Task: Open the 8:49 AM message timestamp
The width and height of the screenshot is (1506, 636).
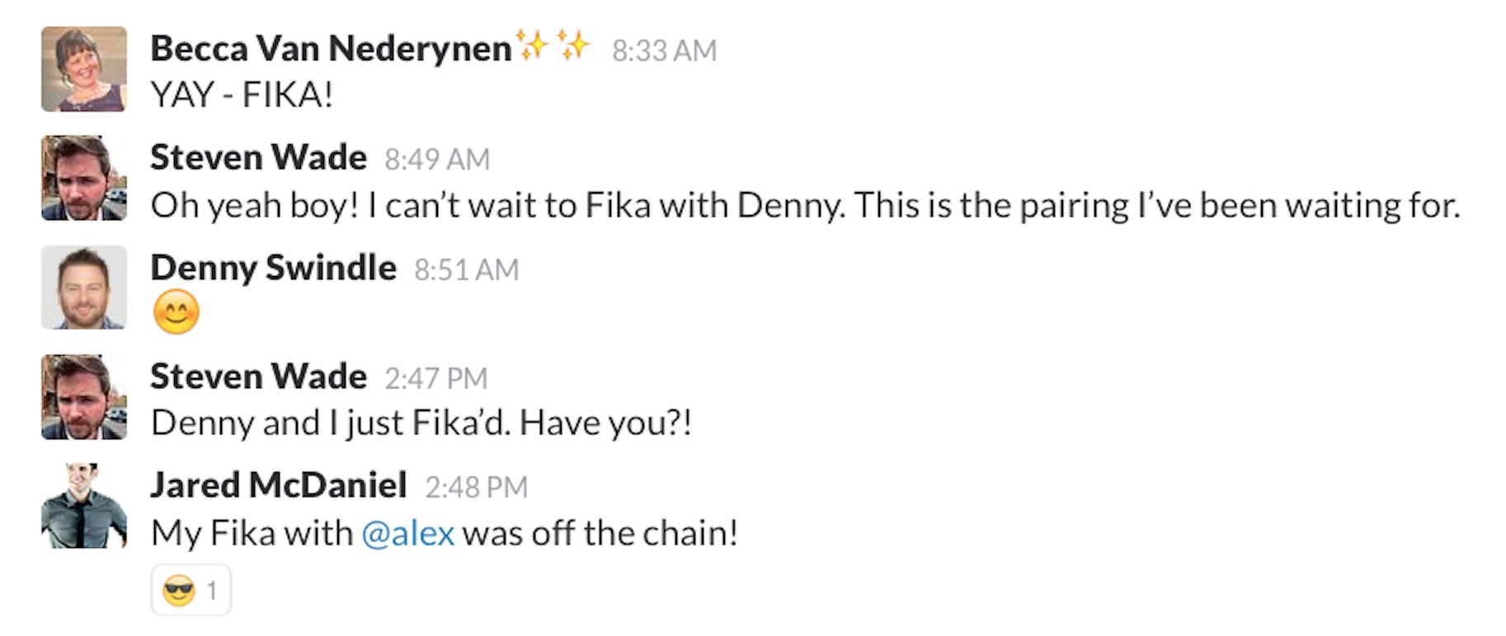Action: click(437, 160)
